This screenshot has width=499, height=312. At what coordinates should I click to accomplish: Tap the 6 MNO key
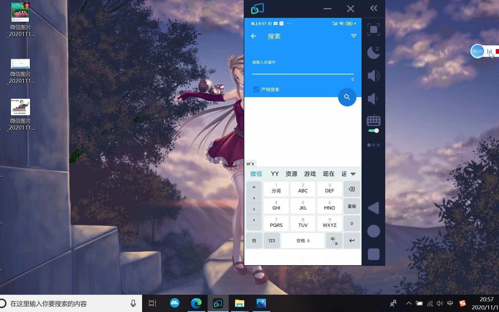(329, 206)
